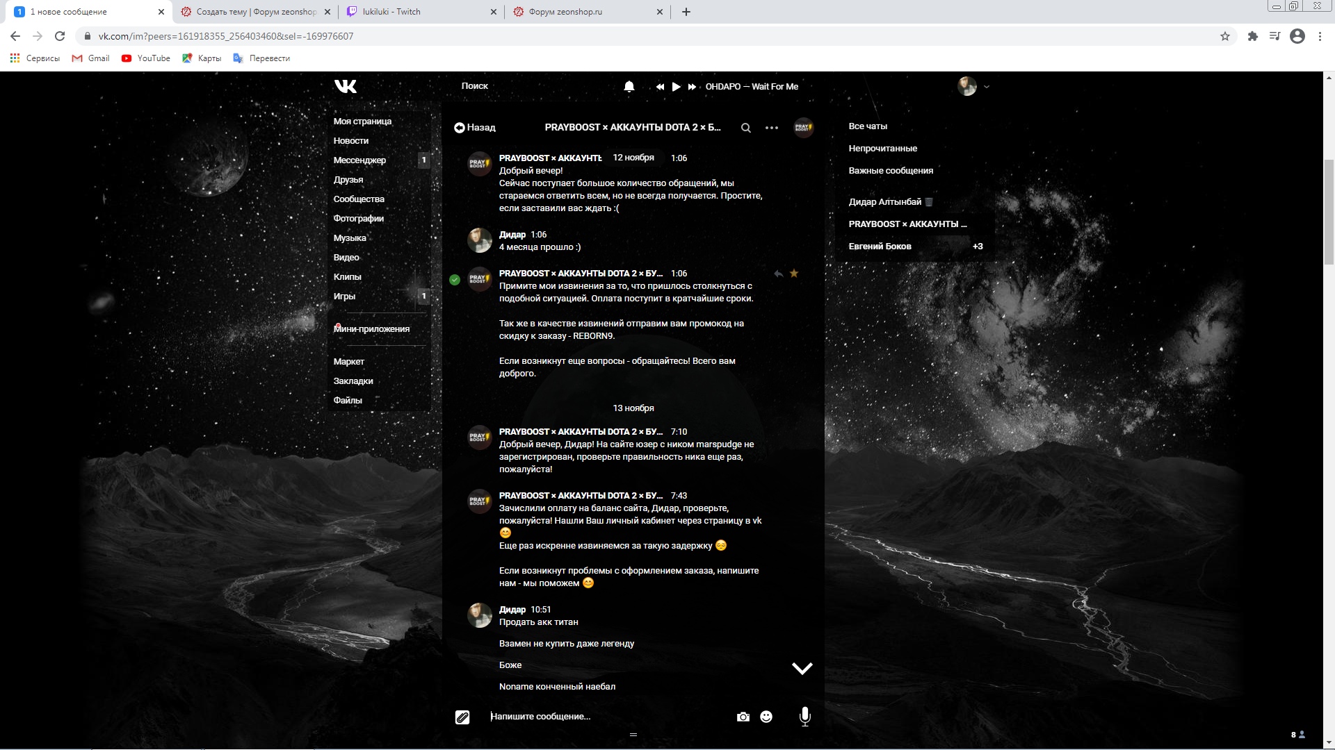The image size is (1335, 750).
Task: Open the emoji picker smiley
Action: 766,717
